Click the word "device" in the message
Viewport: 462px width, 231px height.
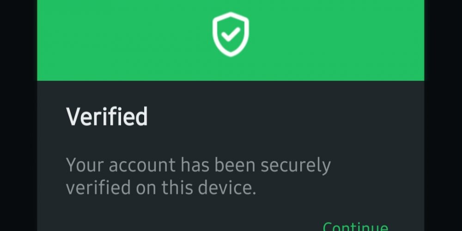point(227,188)
